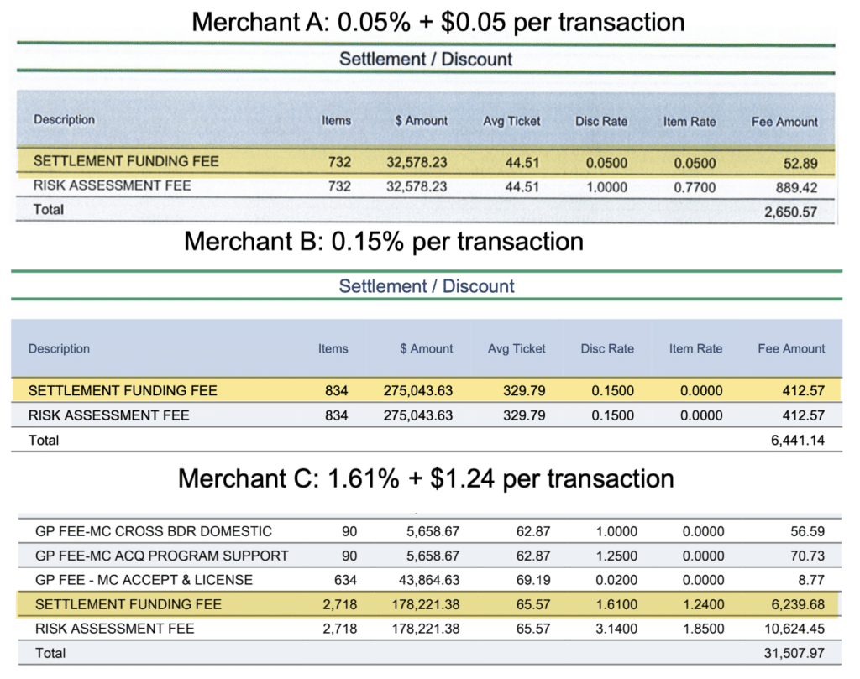Click the 43,864.63 amount cell
860x679 pixels.
pos(426,580)
